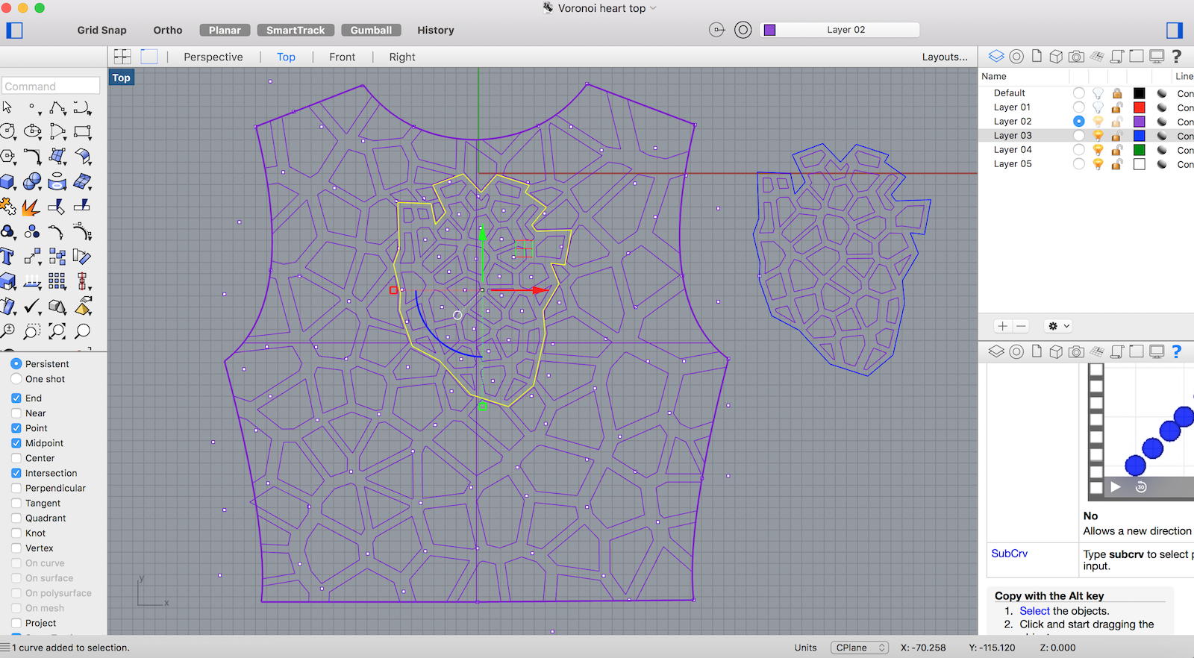The height and width of the screenshot is (658, 1194).
Task: Select the Circle tool
Action: tap(8, 132)
